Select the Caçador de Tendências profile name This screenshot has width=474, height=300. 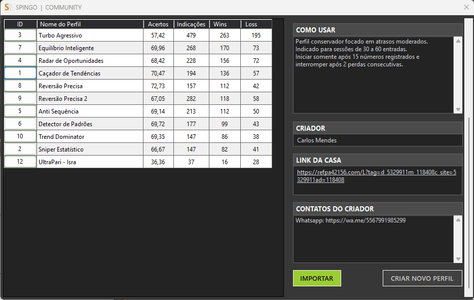pyautogui.click(x=69, y=73)
